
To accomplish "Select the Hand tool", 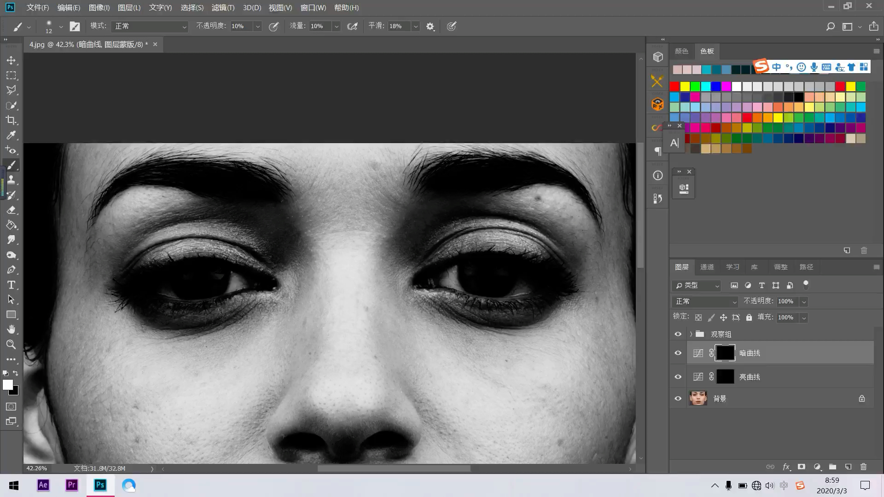I will pyautogui.click(x=11, y=329).
